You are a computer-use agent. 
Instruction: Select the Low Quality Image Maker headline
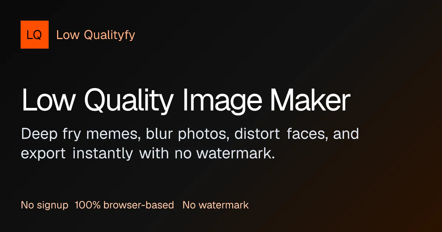coord(186,101)
